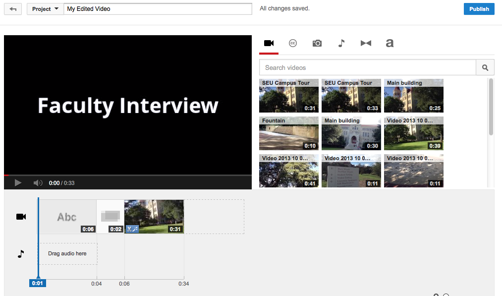Click the back arrow button
Viewport: 502px width, 296px height.
[13, 9]
